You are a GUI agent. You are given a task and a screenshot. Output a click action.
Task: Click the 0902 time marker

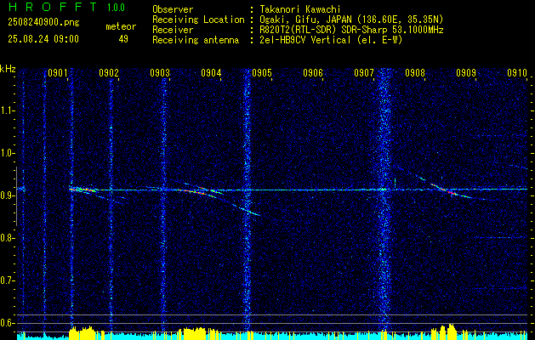[x=109, y=72]
